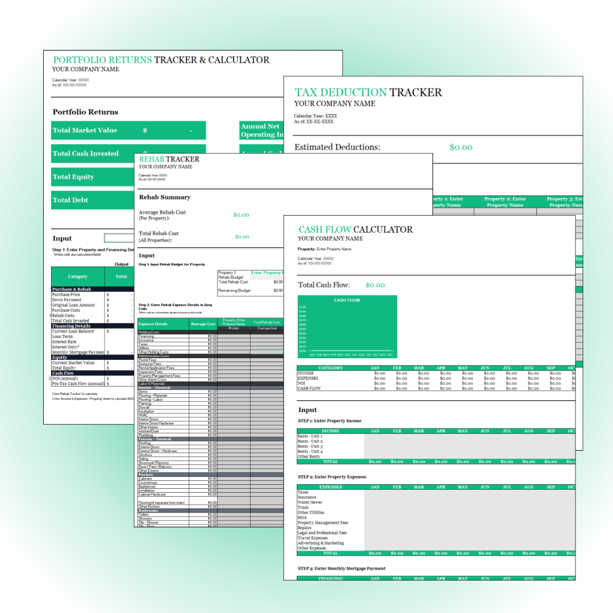Click 'STEP 1: Enter Property Income' heading
This screenshot has height=613, width=613.
click(329, 421)
